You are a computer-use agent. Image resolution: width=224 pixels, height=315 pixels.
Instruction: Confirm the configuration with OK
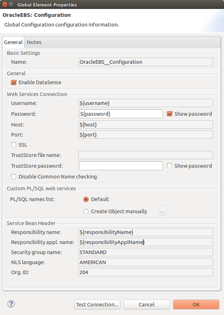tap(196, 304)
